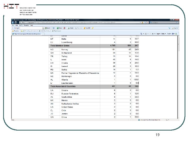
Task: Open the Free Hotmail favorites link
Action: (x=57, y=31)
